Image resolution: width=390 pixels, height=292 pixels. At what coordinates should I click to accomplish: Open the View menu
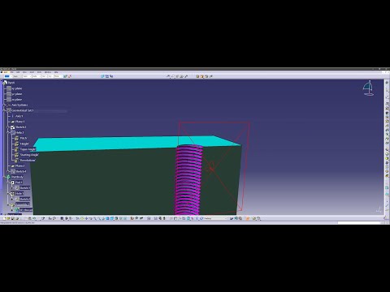[24, 72]
